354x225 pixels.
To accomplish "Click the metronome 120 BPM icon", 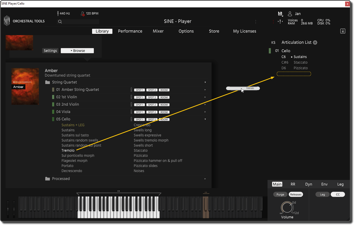I will [83, 13].
